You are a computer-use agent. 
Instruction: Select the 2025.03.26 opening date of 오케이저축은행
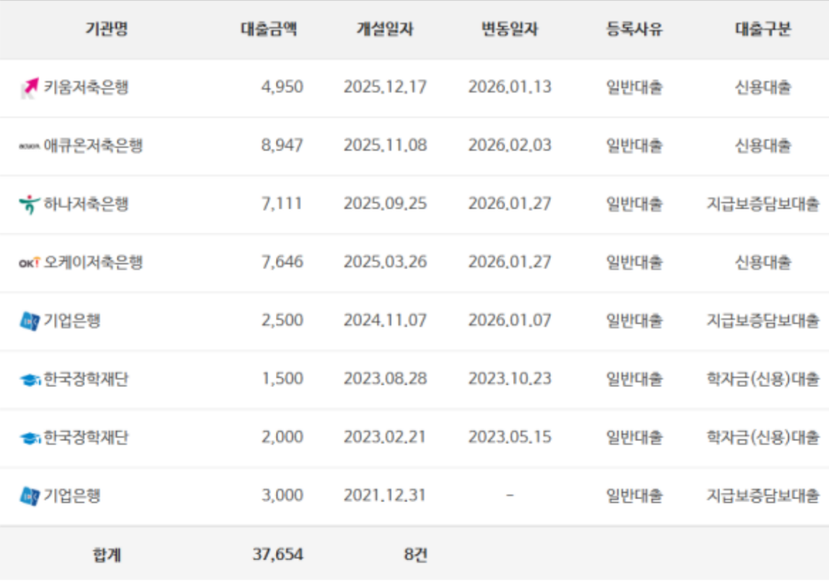point(385,263)
